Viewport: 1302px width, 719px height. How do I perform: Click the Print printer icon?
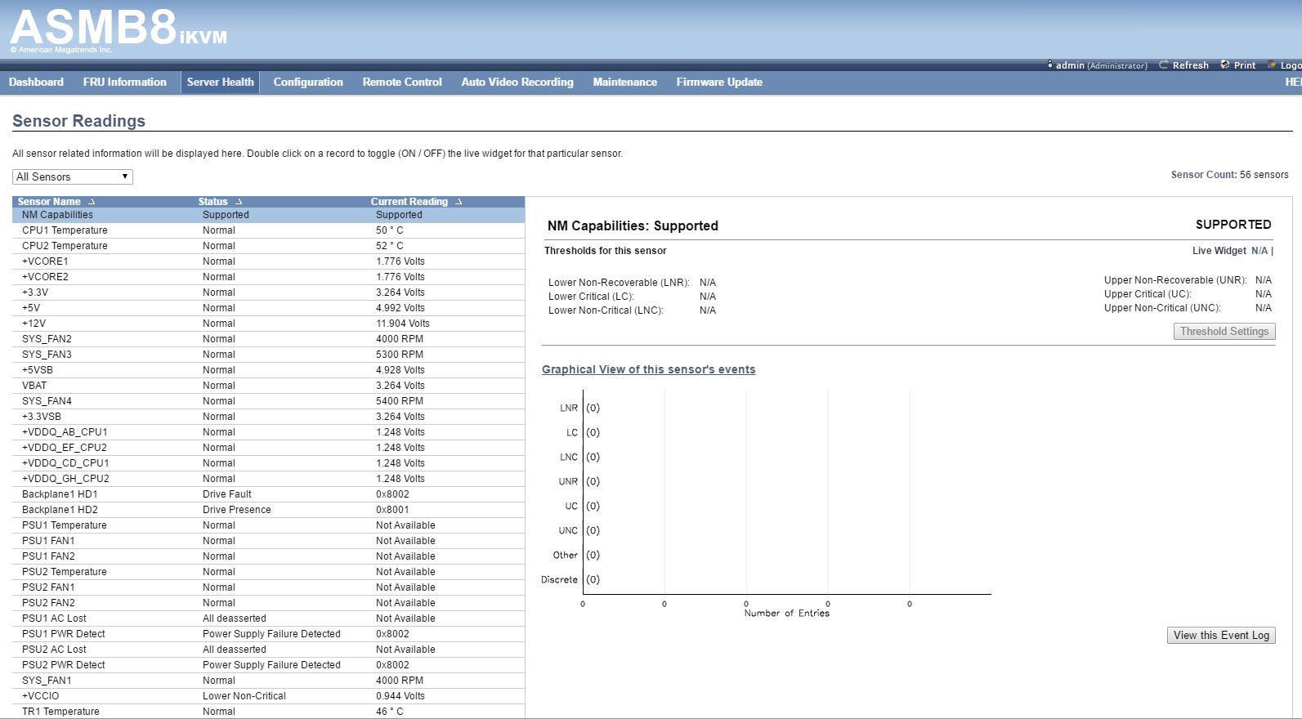pyautogui.click(x=1224, y=65)
